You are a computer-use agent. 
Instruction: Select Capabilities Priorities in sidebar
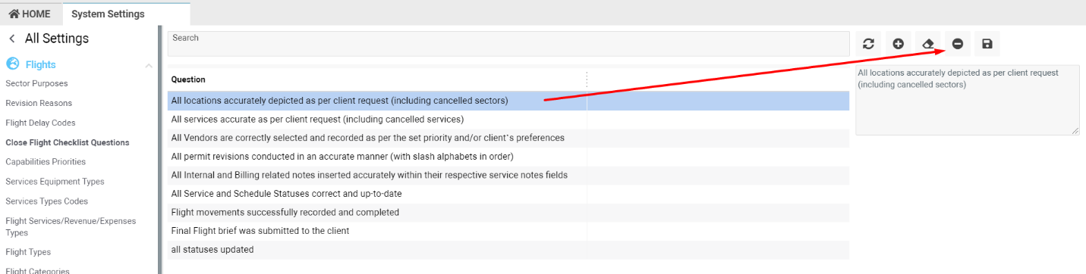click(46, 162)
